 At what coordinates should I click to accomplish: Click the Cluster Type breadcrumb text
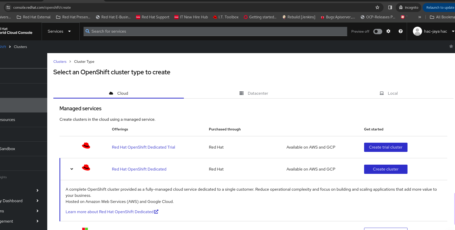click(84, 62)
